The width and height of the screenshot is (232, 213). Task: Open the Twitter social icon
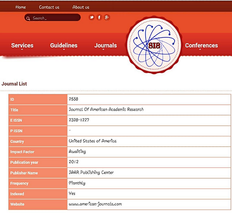(92, 17)
